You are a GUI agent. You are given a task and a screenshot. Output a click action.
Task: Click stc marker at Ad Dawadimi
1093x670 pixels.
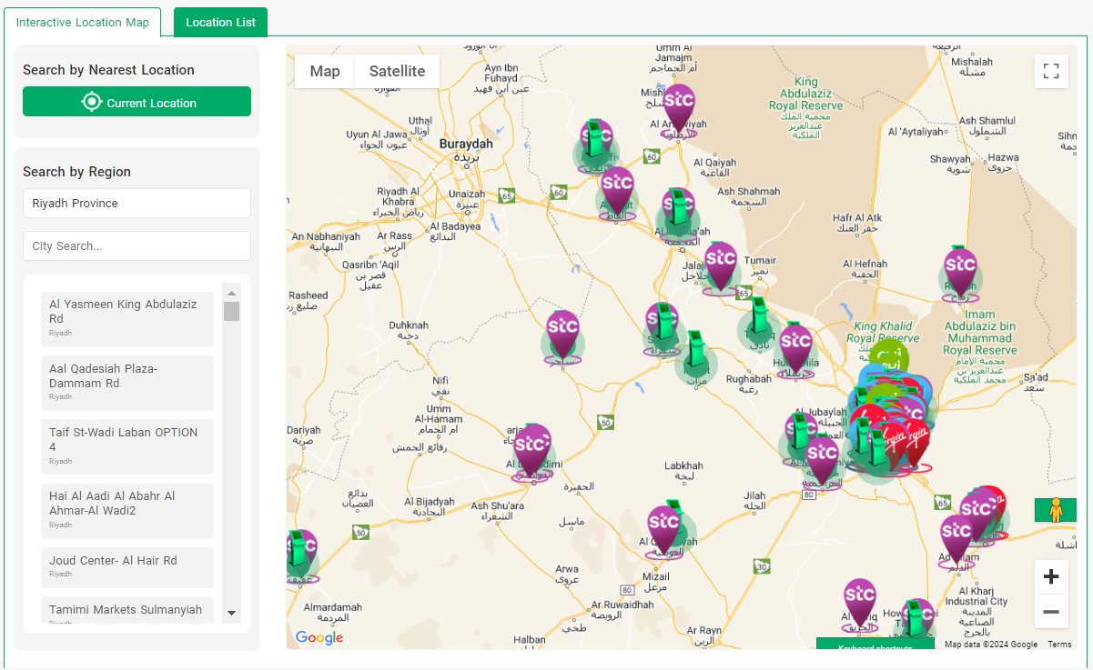(x=532, y=452)
